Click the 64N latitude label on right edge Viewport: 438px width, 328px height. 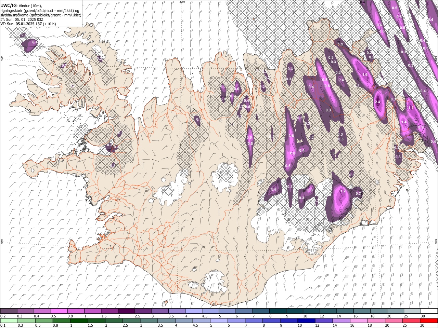coord(436,241)
